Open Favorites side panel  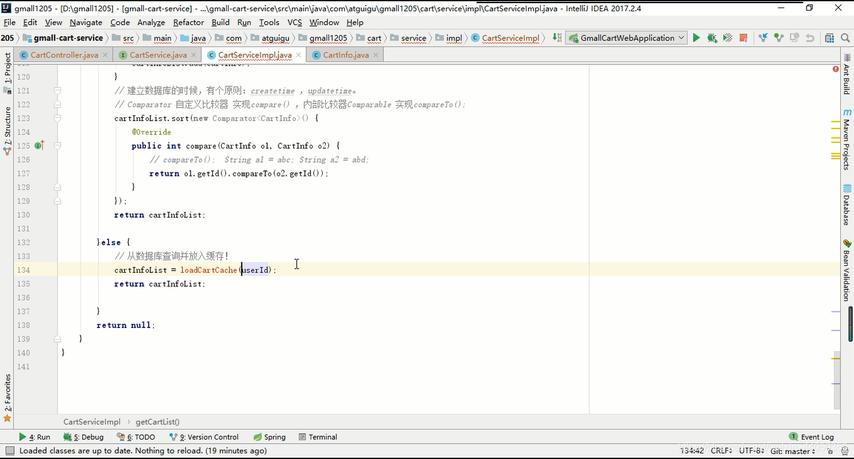pyautogui.click(x=7, y=398)
